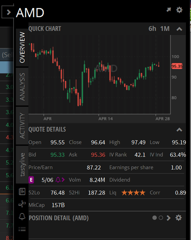Click the High value 97.49

pyautogui.click(x=138, y=143)
